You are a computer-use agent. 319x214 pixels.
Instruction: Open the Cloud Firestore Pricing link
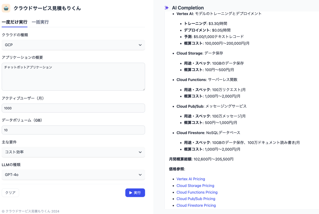tap(196, 205)
